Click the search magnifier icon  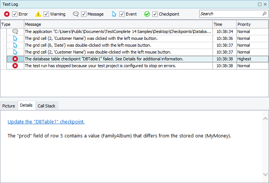pyautogui.click(x=264, y=14)
